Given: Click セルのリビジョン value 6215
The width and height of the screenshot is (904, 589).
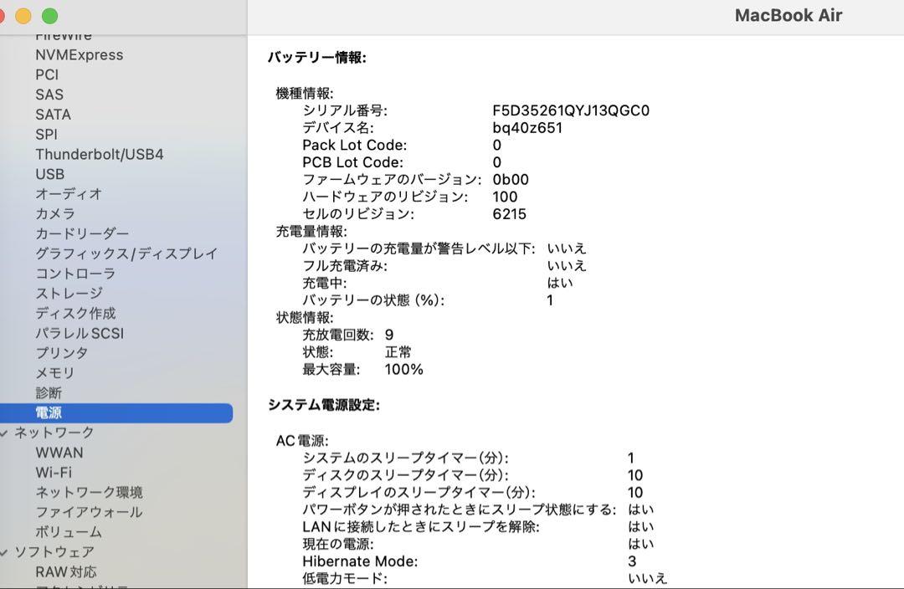Looking at the screenshot, I should (509, 214).
